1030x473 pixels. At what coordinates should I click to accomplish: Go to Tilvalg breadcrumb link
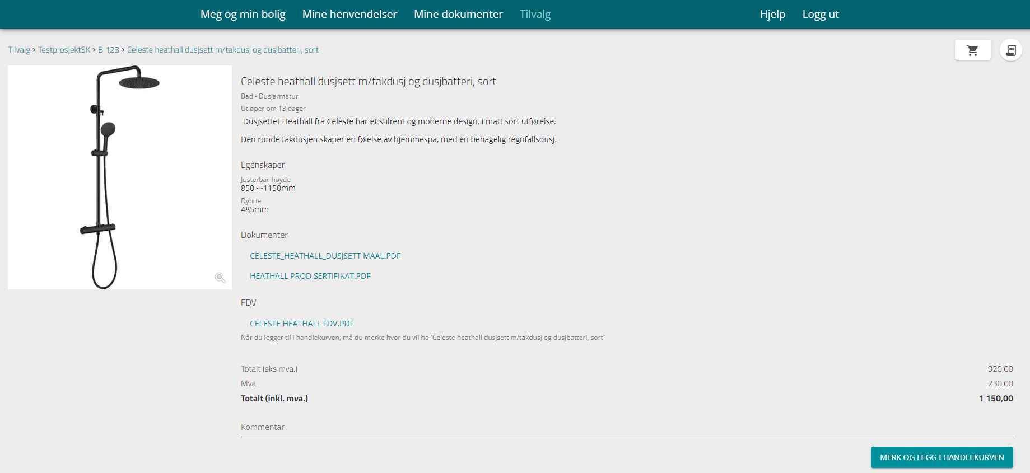[19, 50]
